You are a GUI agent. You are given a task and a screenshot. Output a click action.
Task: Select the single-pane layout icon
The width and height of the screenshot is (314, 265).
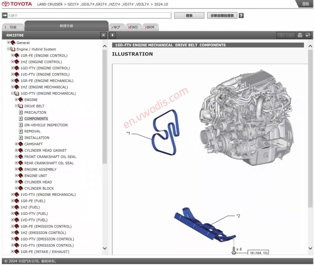coord(281,35)
